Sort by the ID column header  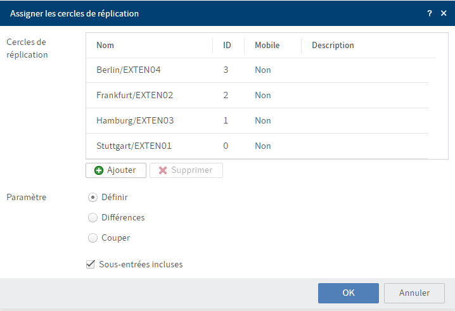(229, 45)
